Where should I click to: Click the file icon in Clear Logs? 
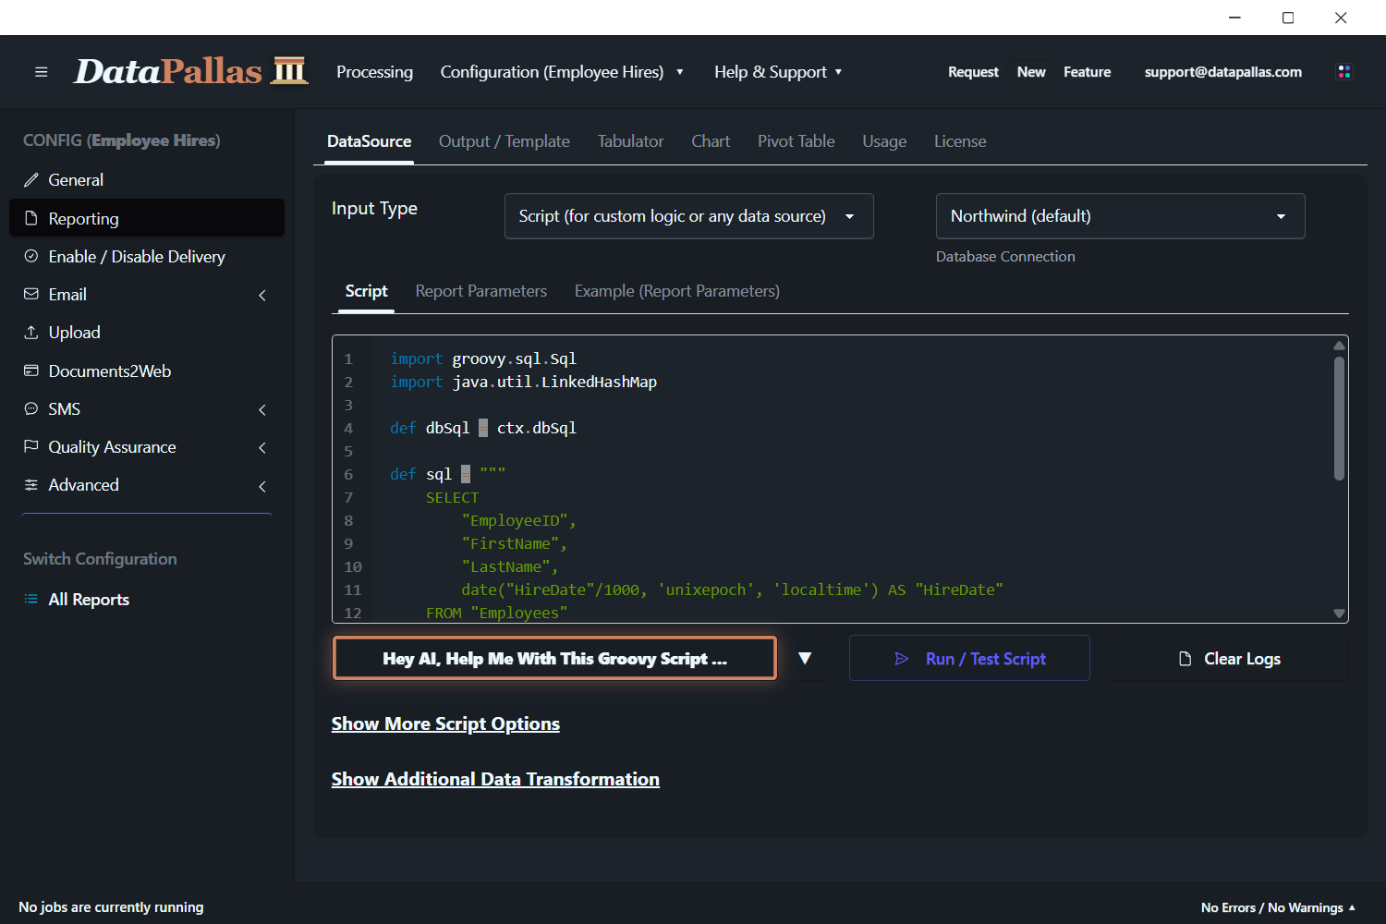(1185, 659)
